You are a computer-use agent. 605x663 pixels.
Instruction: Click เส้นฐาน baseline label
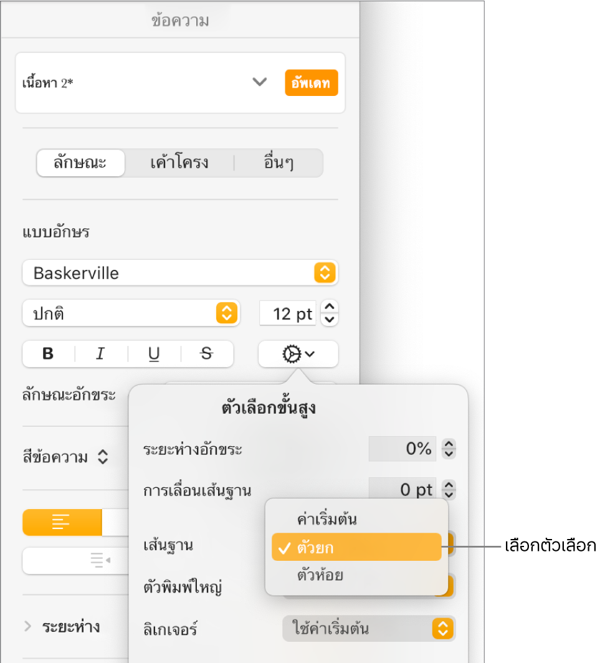click(168, 545)
